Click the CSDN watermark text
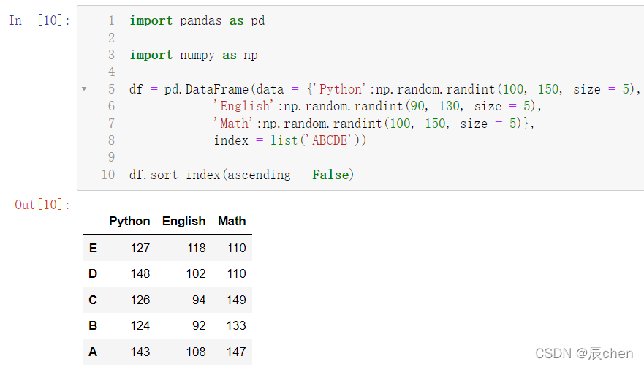 click(584, 353)
